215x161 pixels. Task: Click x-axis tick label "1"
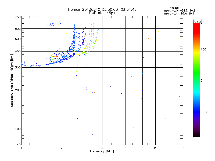point(21,148)
